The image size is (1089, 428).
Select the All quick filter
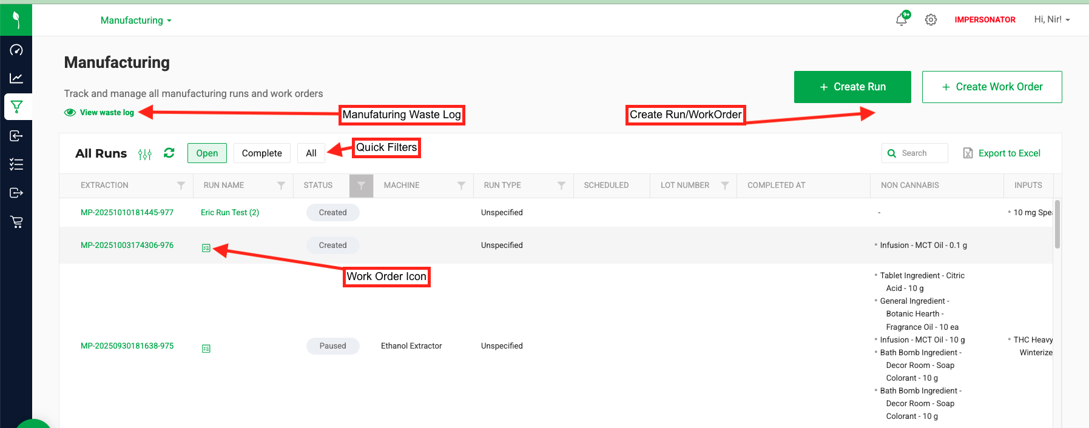tap(311, 153)
